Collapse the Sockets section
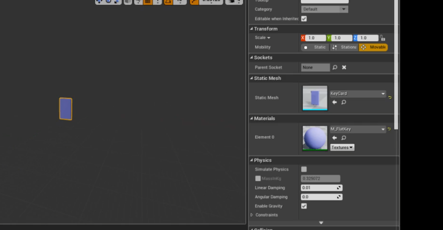Viewport: 443px width, 230px height. click(252, 57)
